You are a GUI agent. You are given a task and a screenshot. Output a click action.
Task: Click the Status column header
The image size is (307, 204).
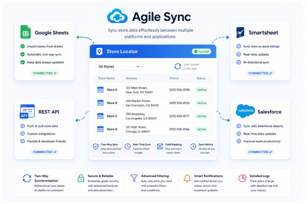(201, 78)
